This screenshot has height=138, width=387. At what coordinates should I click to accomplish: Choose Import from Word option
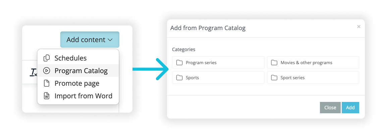(x=83, y=96)
